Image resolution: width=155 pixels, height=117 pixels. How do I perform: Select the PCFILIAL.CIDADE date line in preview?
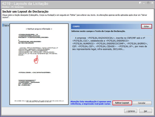point(35,72)
